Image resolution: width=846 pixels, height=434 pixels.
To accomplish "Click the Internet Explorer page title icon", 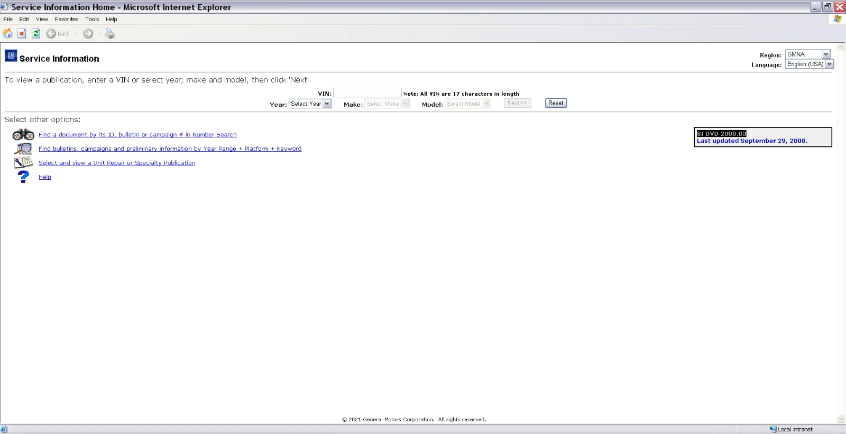I will point(4,7).
